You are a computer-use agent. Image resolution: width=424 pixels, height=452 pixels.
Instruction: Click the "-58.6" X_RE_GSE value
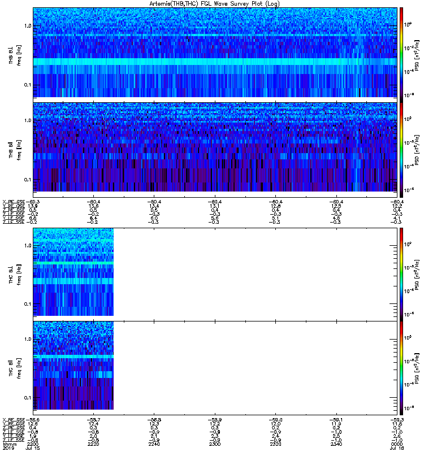click(x=33, y=420)
